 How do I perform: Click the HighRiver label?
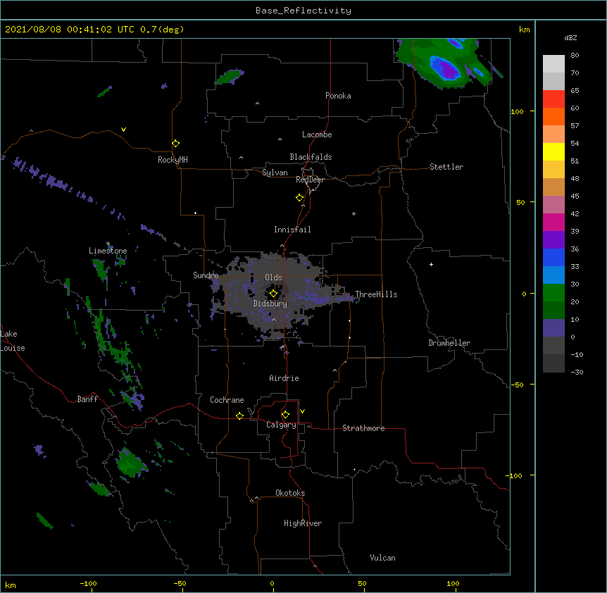click(x=303, y=523)
